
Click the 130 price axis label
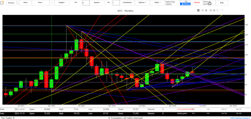tap(247, 25)
